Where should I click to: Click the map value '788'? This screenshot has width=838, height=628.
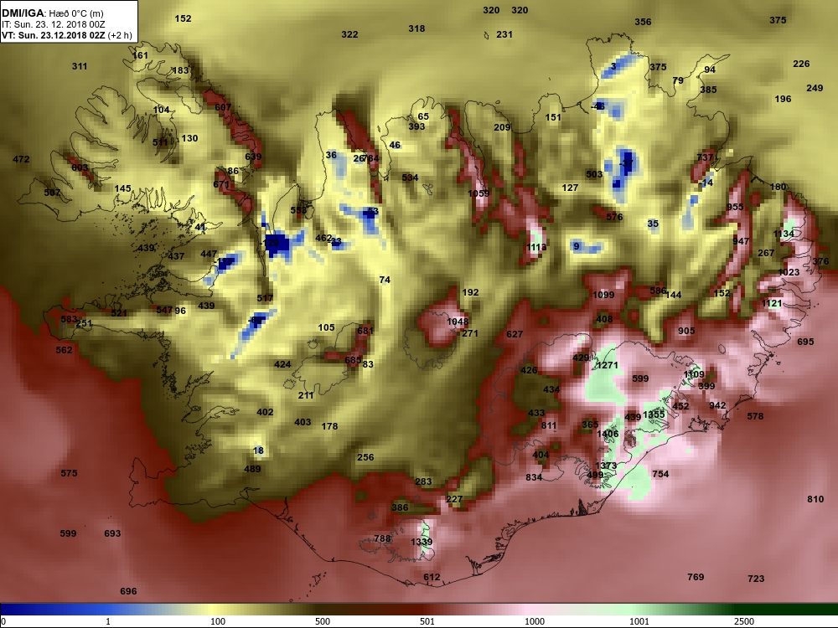point(382,538)
